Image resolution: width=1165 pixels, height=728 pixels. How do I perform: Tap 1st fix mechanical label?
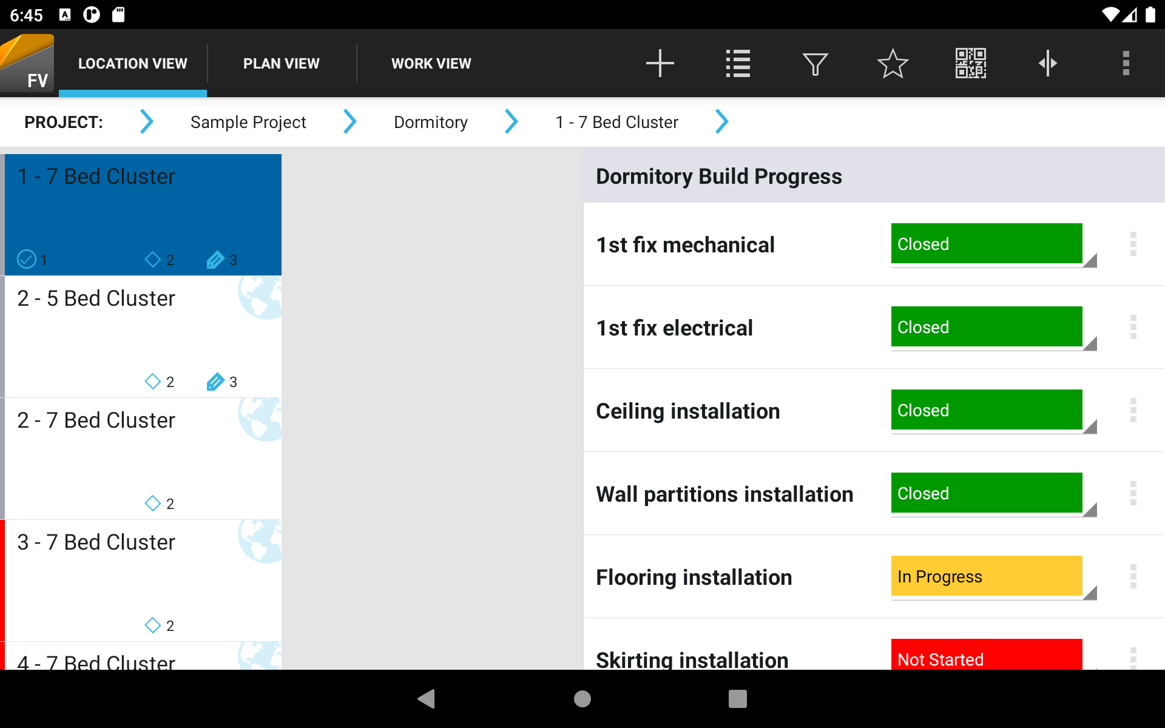(686, 245)
